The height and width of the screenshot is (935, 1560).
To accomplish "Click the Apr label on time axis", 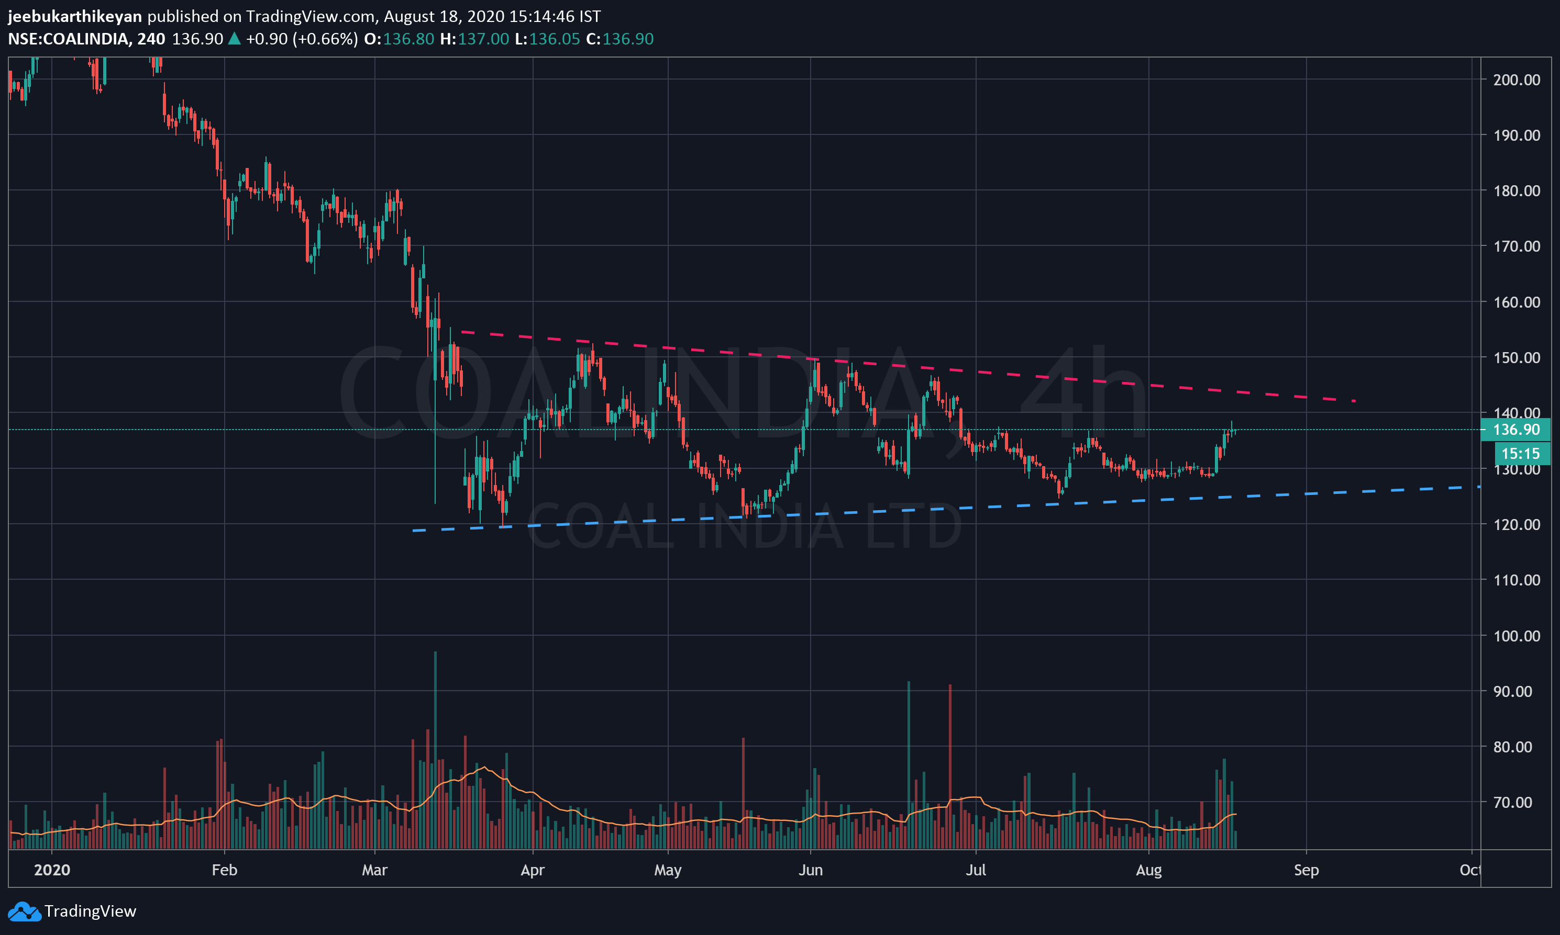I will (x=533, y=870).
